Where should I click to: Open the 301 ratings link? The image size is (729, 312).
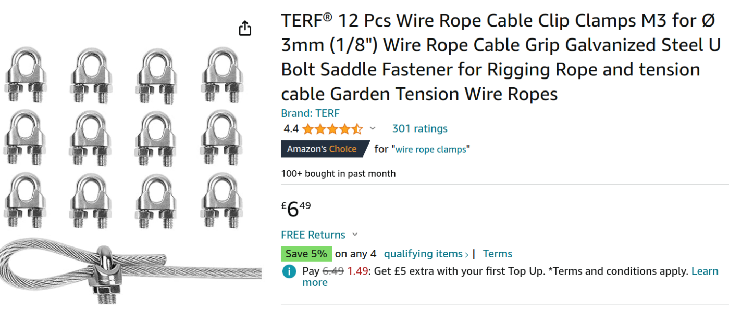coord(419,128)
